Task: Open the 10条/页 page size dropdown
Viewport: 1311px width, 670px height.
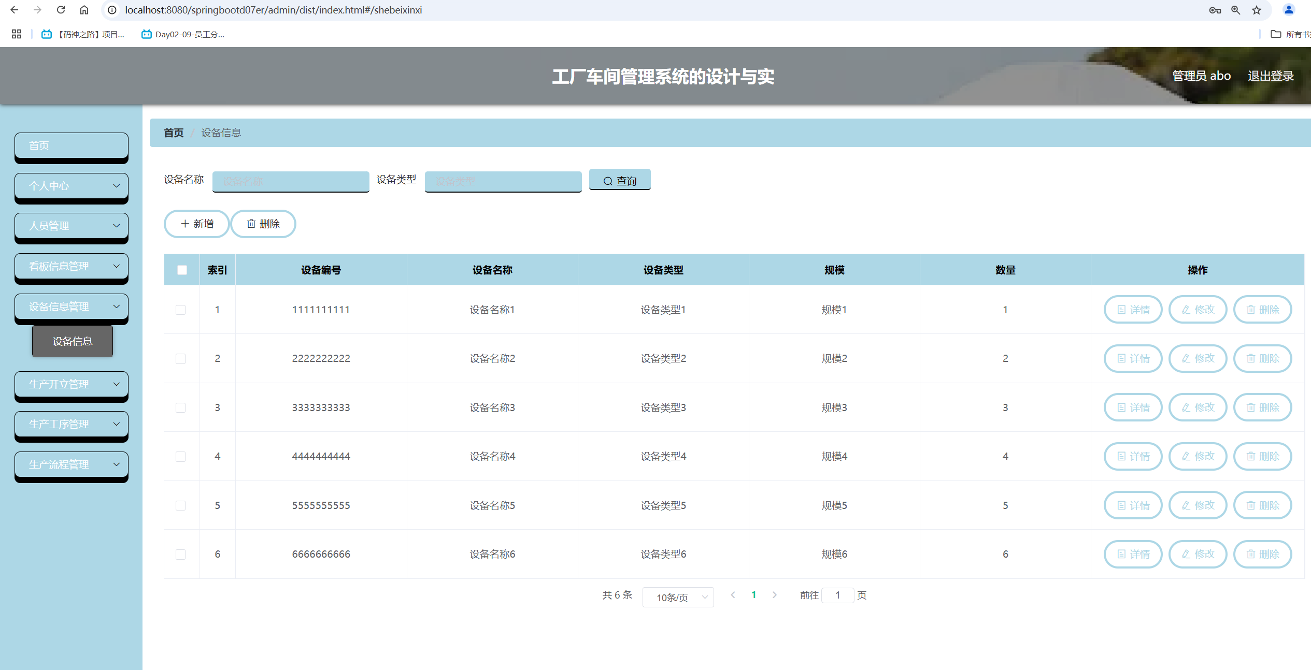Action: (x=678, y=597)
